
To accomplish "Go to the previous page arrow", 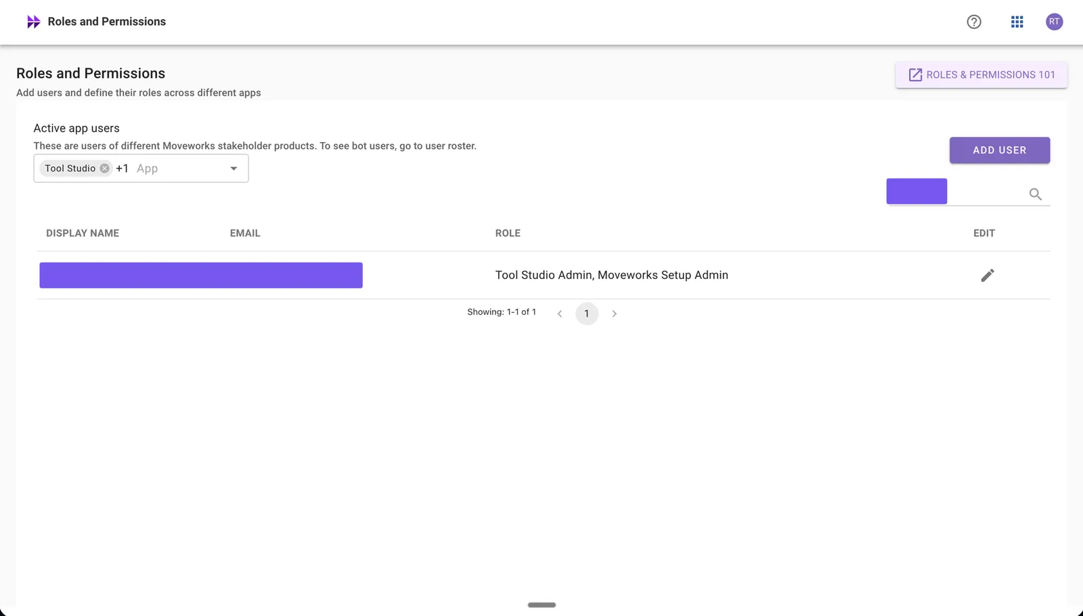I will pyautogui.click(x=560, y=313).
